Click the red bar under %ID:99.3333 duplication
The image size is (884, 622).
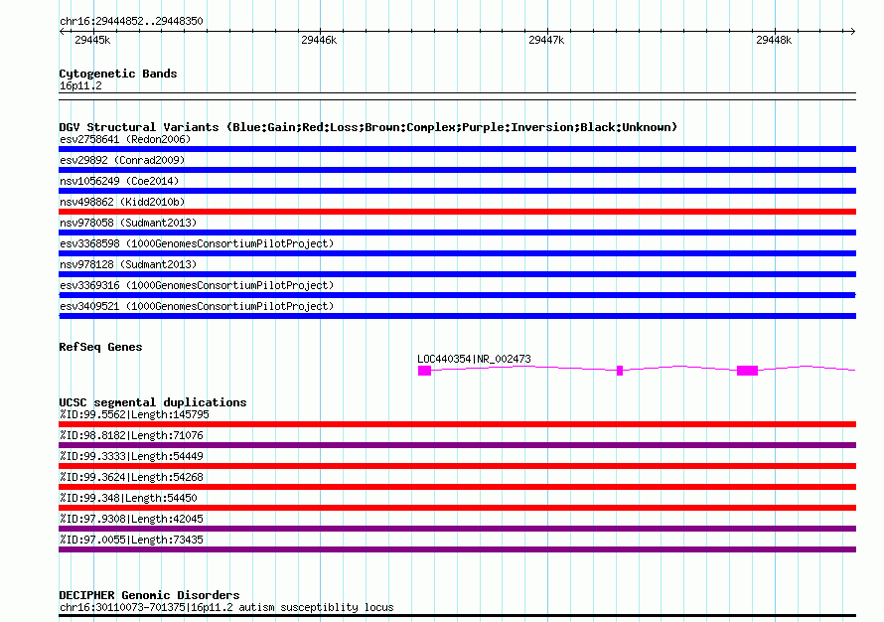[457, 466]
